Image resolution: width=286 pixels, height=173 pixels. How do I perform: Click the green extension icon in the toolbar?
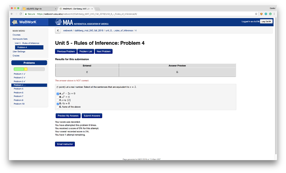[270, 14]
